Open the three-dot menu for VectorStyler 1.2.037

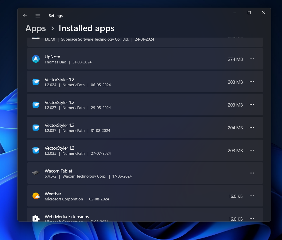click(252, 128)
